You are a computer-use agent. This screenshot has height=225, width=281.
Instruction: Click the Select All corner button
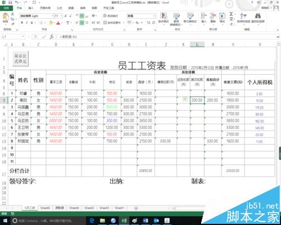tap(6, 44)
